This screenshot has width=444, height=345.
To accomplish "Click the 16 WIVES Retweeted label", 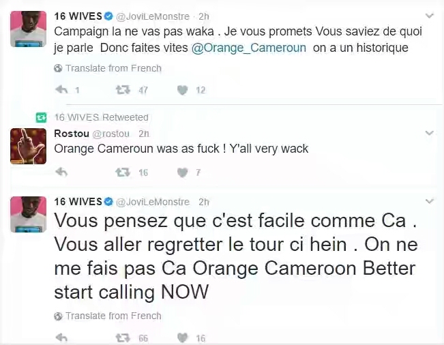I will tap(101, 117).
